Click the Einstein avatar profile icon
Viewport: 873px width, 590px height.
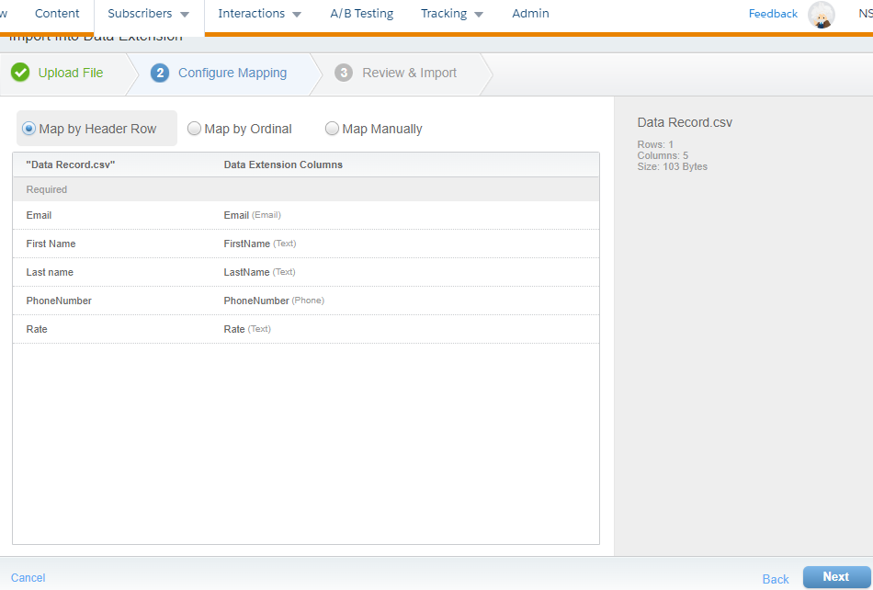pos(821,15)
